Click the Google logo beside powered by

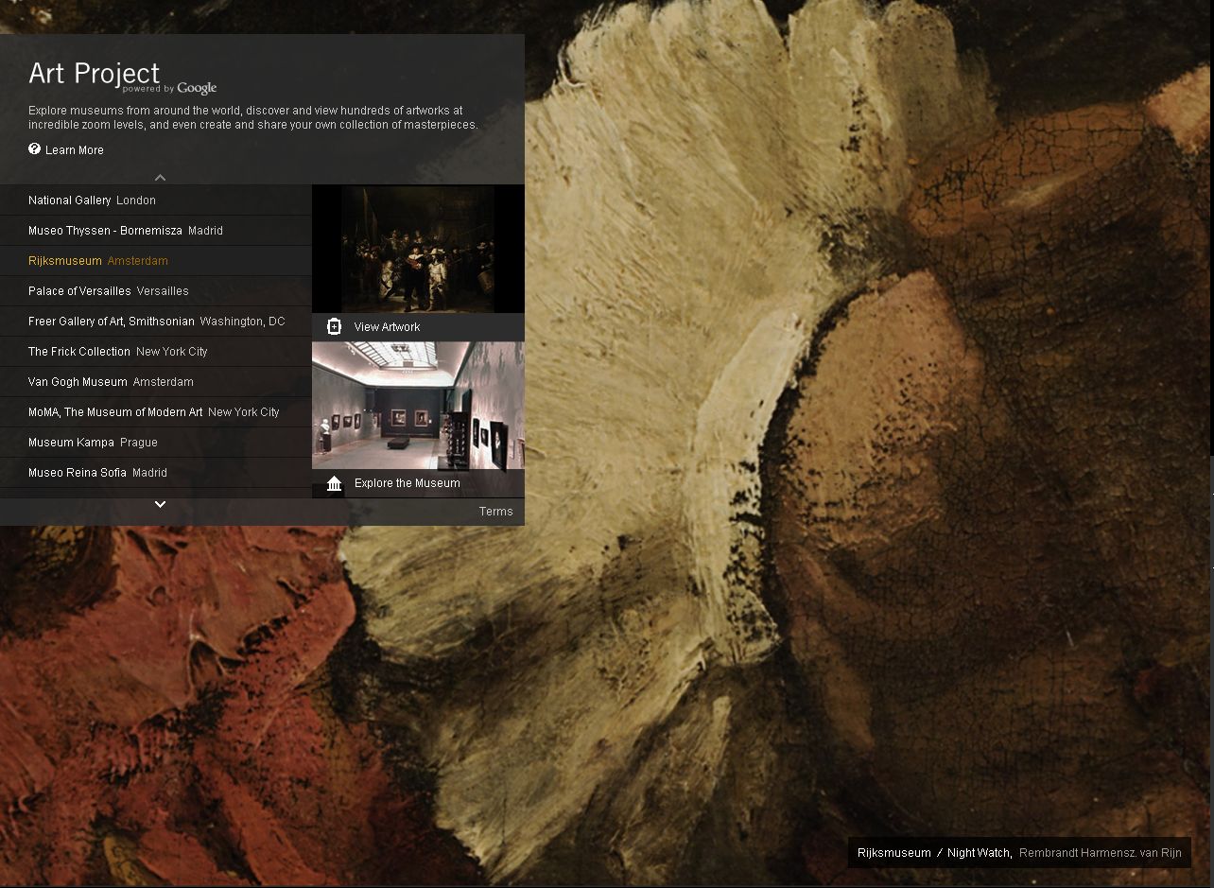[197, 89]
